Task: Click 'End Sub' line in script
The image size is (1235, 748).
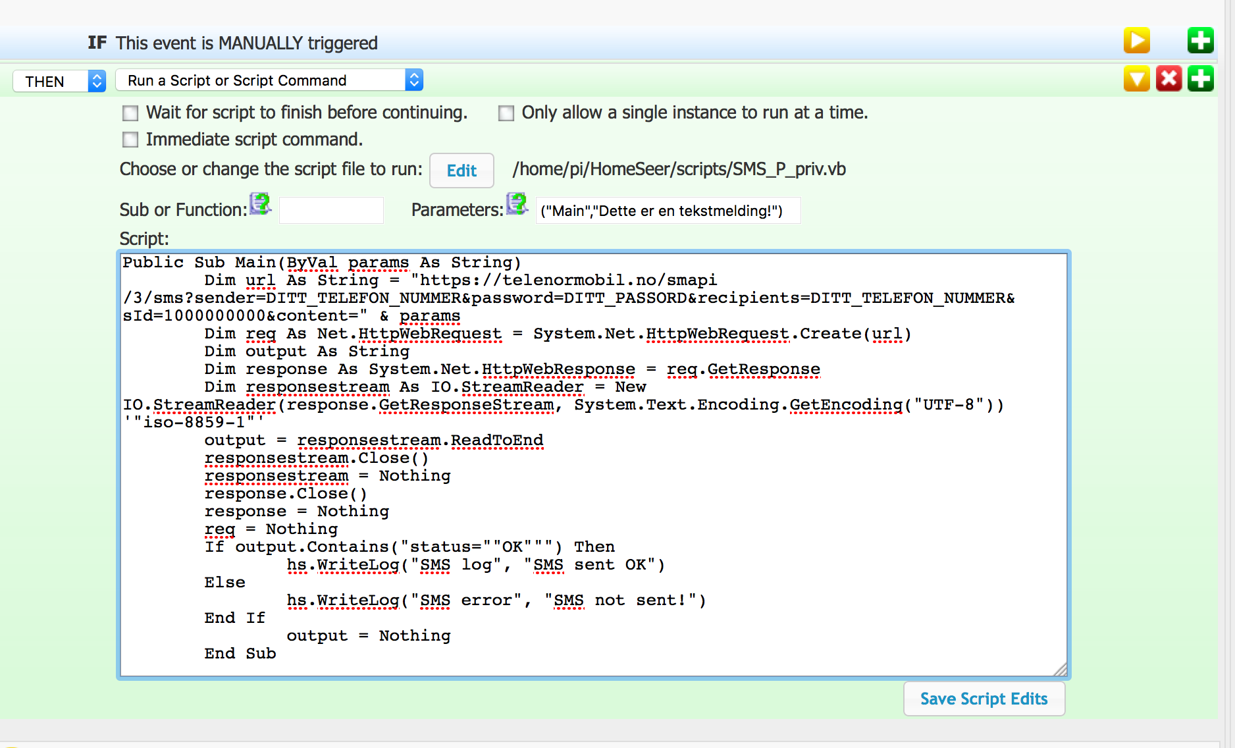Action: point(240,653)
